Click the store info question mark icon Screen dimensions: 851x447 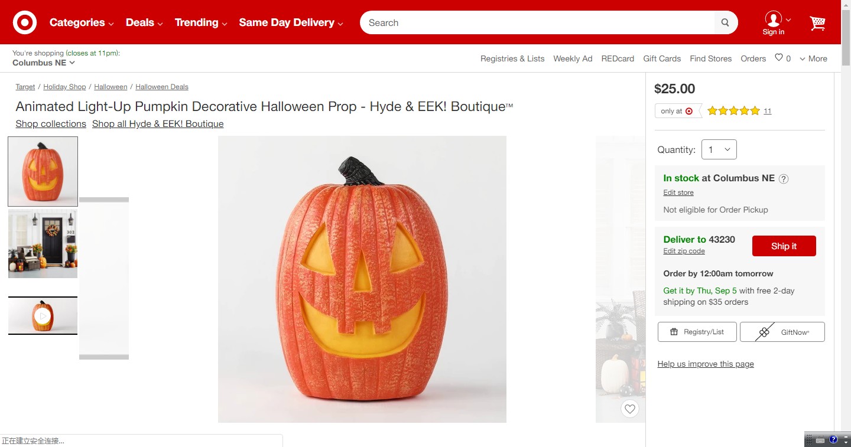pos(784,179)
